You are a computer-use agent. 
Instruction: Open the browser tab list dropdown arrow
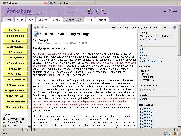tap(179, 3)
